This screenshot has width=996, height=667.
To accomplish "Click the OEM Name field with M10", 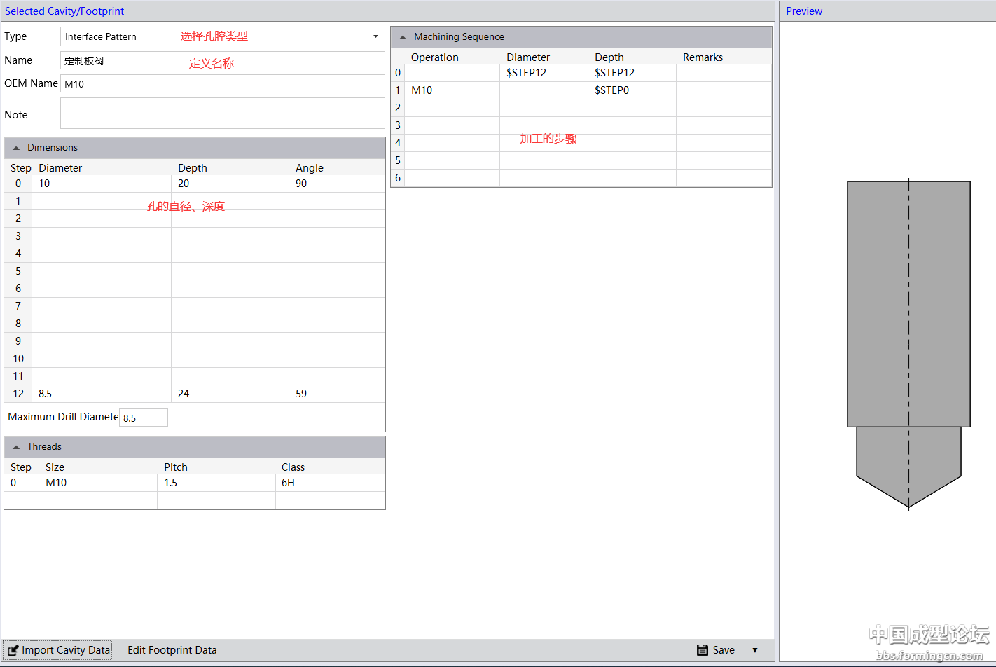I will coord(222,84).
